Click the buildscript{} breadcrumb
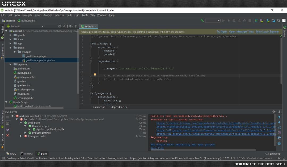 100,107
